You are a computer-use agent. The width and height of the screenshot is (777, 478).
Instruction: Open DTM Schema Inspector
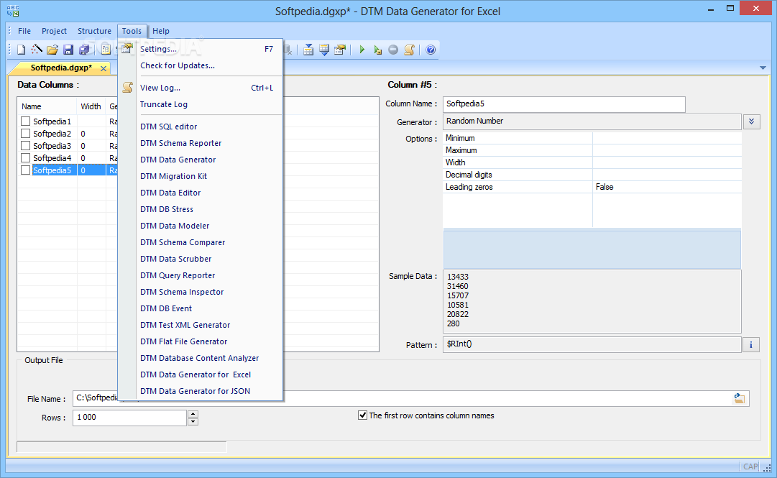(x=201, y=292)
